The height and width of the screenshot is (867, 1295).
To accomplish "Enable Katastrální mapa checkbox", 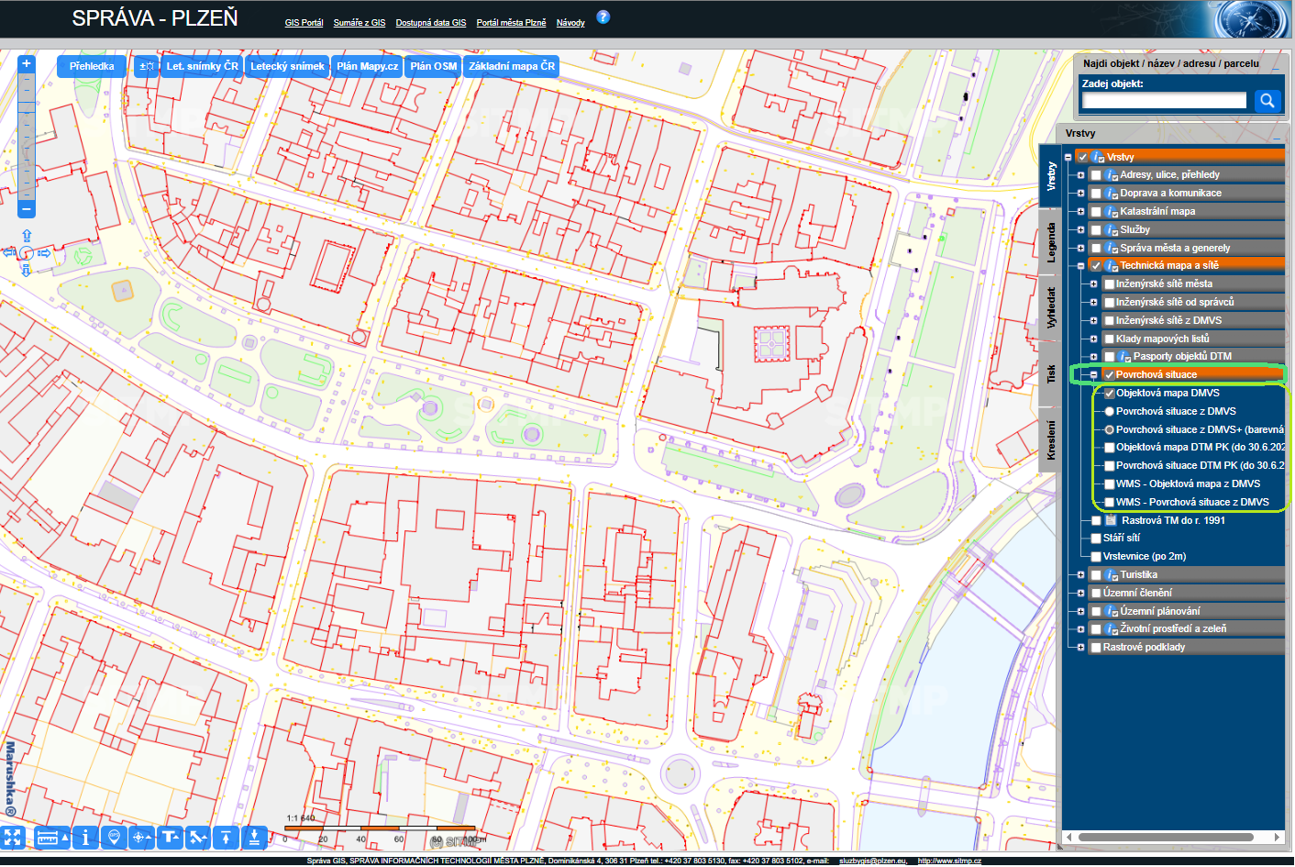I will click(x=1096, y=211).
